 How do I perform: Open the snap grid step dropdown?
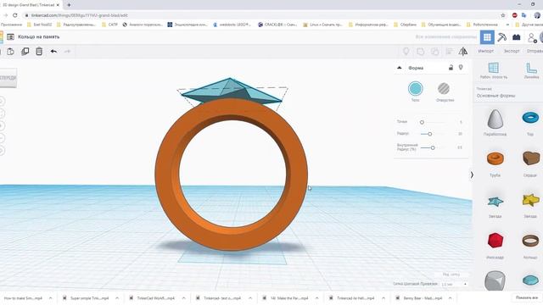pos(455,285)
